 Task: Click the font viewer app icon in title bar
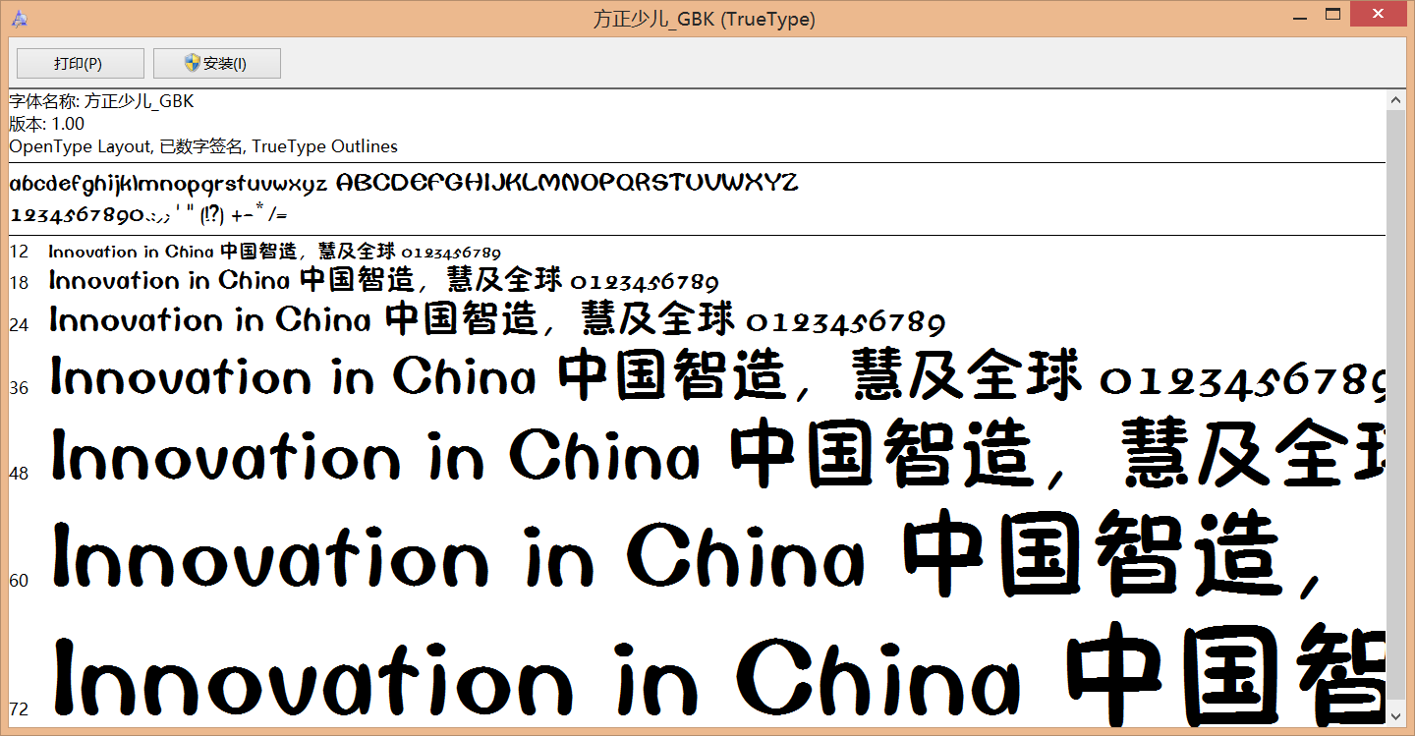pos(20,19)
